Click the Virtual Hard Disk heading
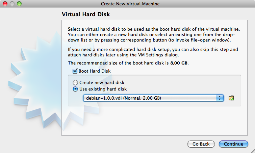255x153 pixels. coord(86,15)
